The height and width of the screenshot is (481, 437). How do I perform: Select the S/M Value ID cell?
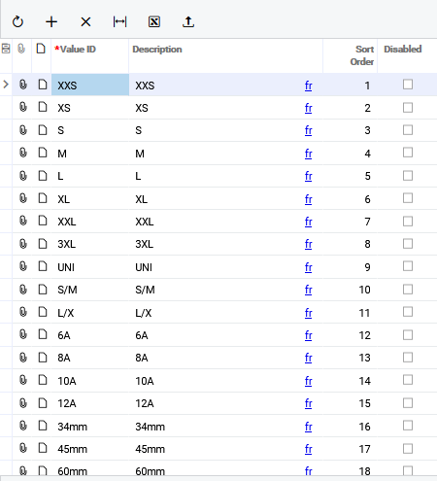(x=90, y=290)
